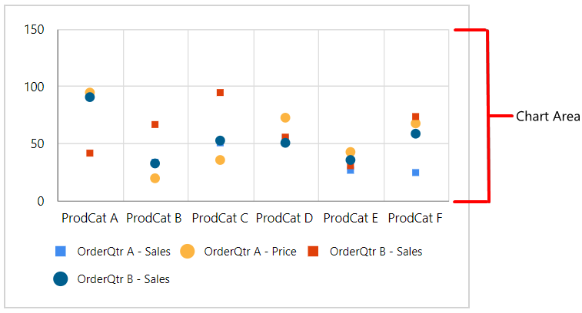Viewport: 582px width, 313px height.
Task: Select the red square marker in ProdCat B
Action: point(155,124)
